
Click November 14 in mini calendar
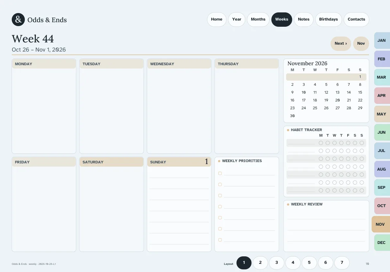tap(349, 92)
